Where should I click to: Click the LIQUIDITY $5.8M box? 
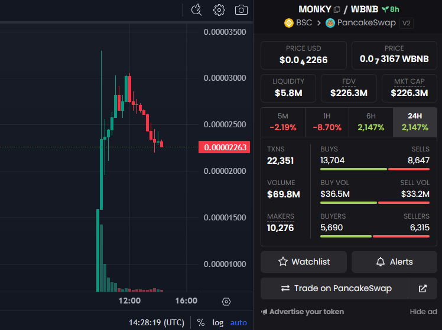pyautogui.click(x=288, y=88)
